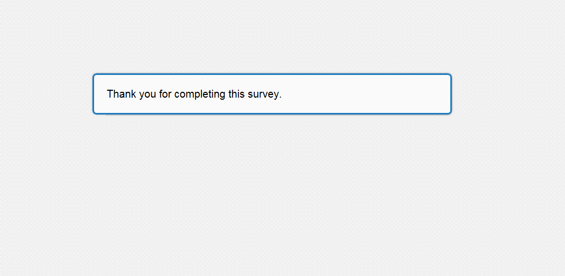The height and width of the screenshot is (276, 565).
Task: Click the word "survey." in the message
Action: 264,94
